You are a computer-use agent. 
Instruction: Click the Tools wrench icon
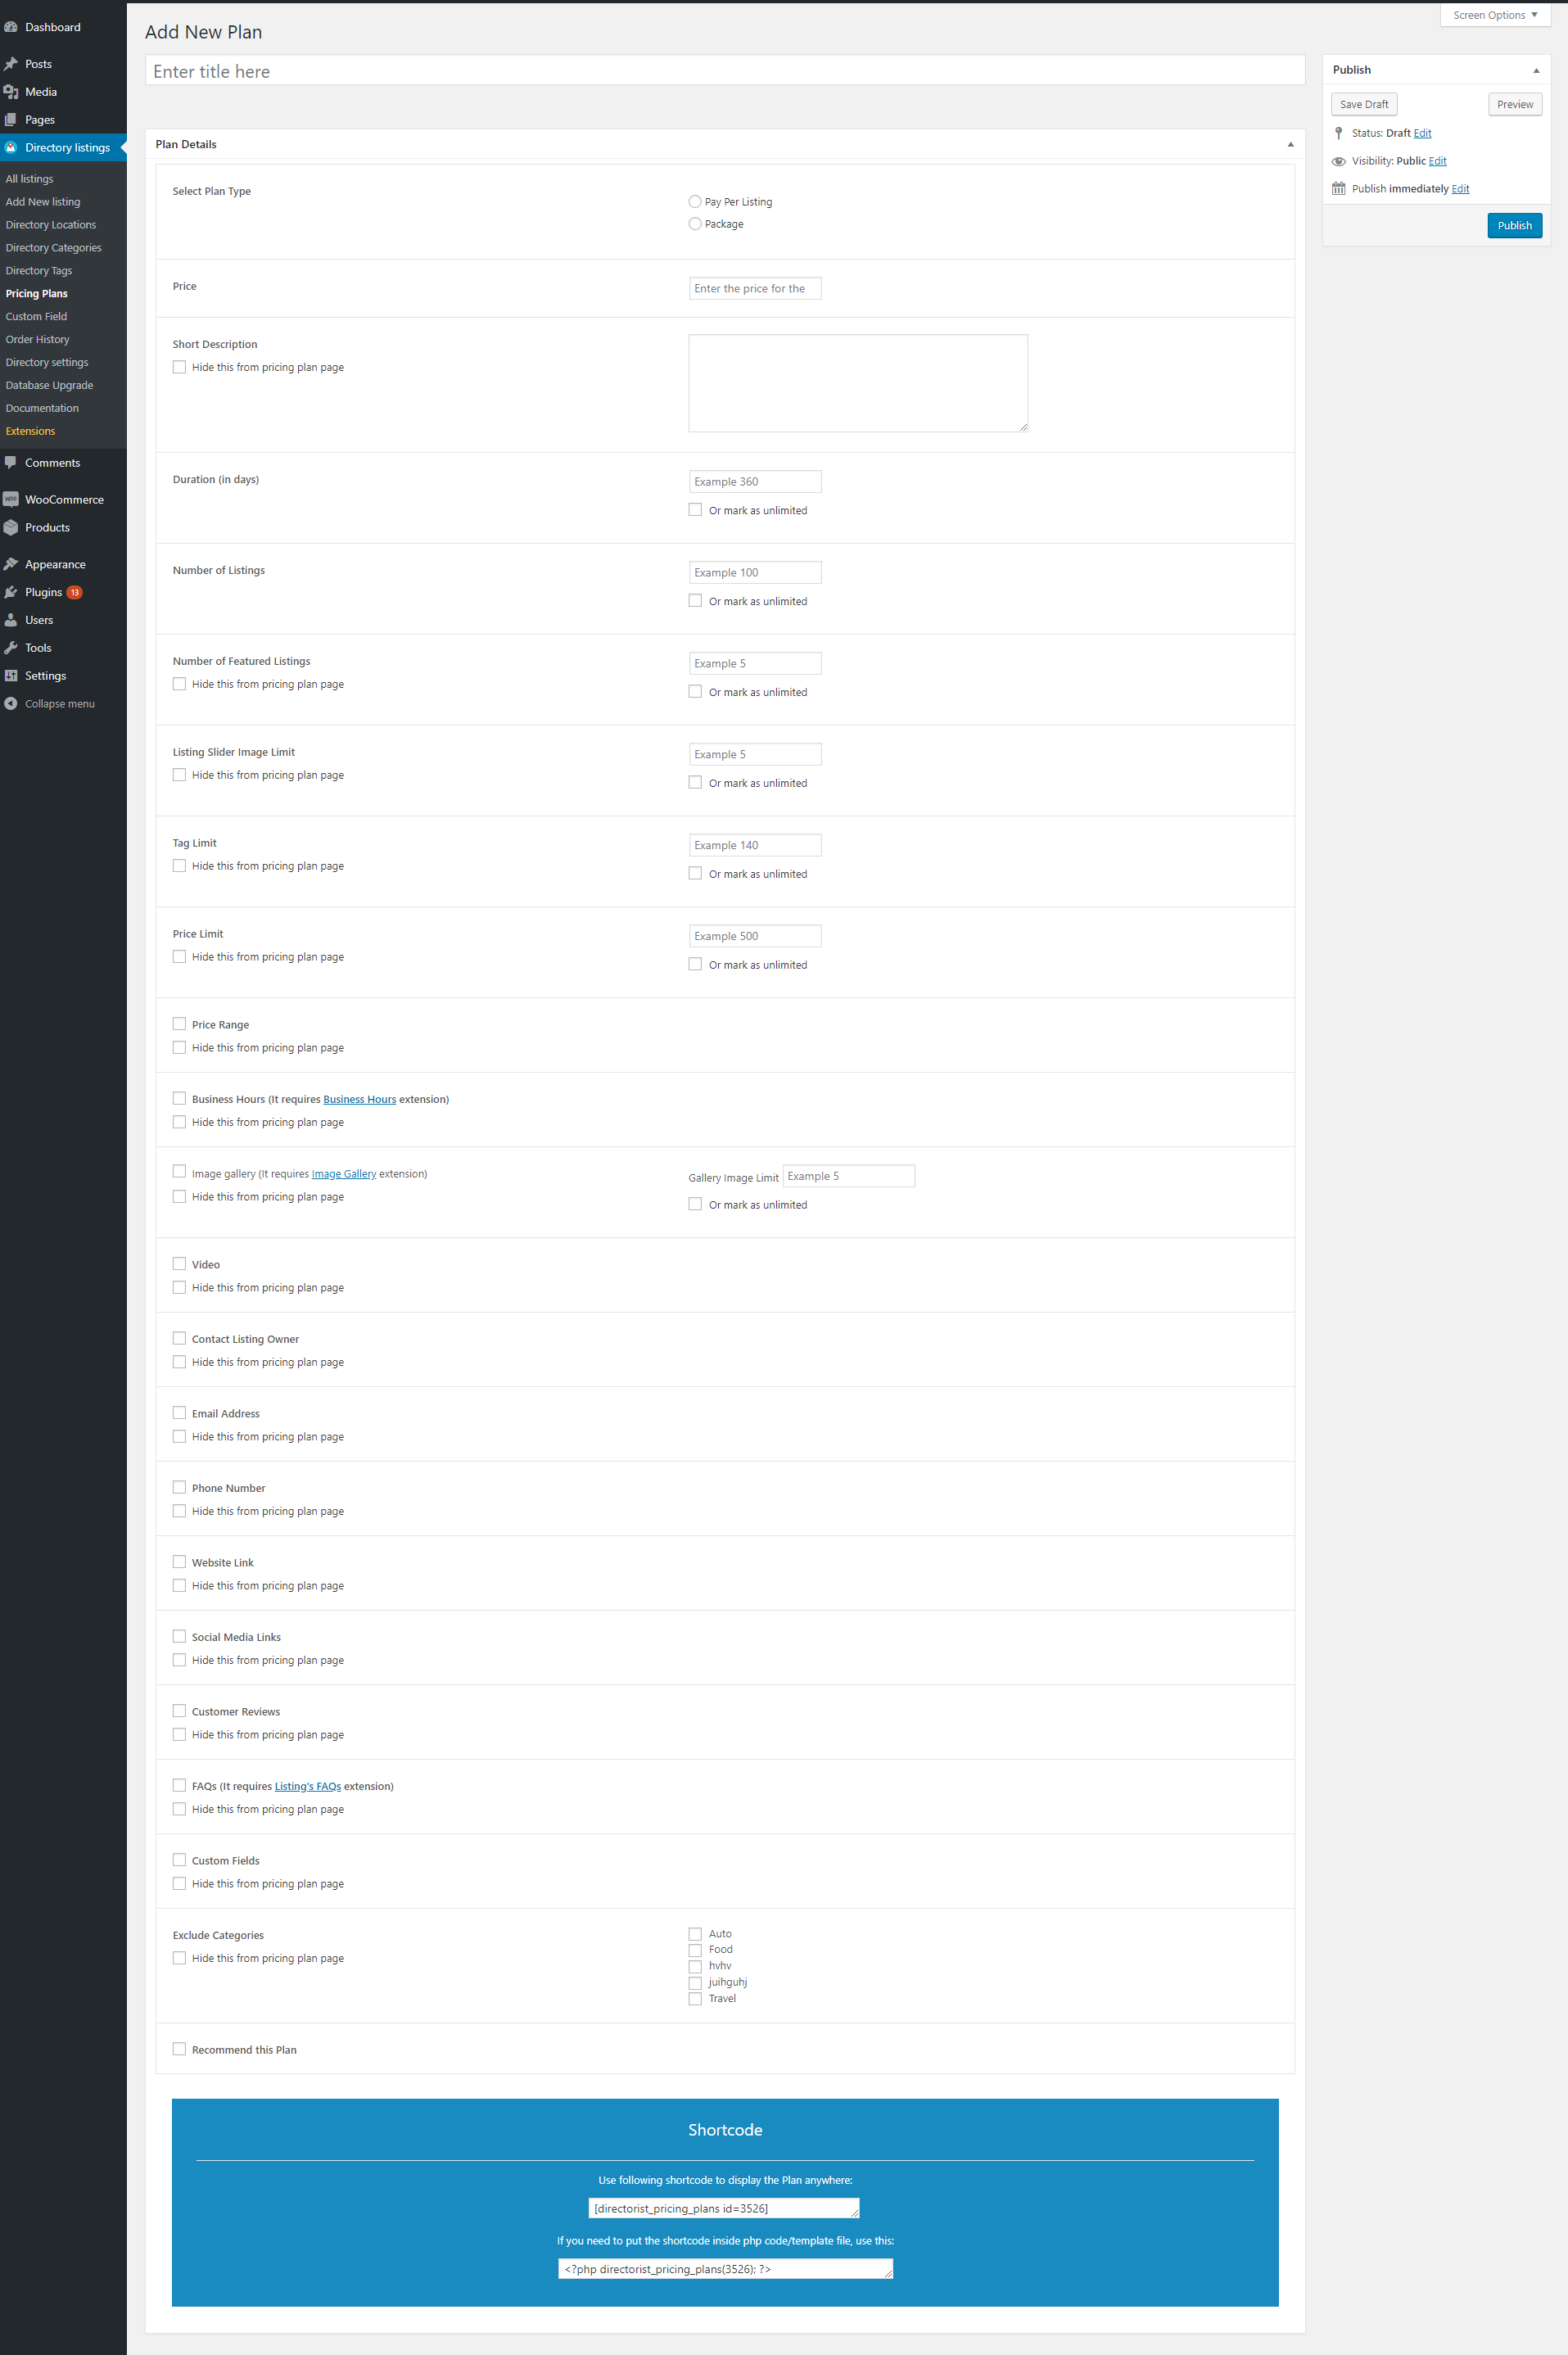pos(11,648)
